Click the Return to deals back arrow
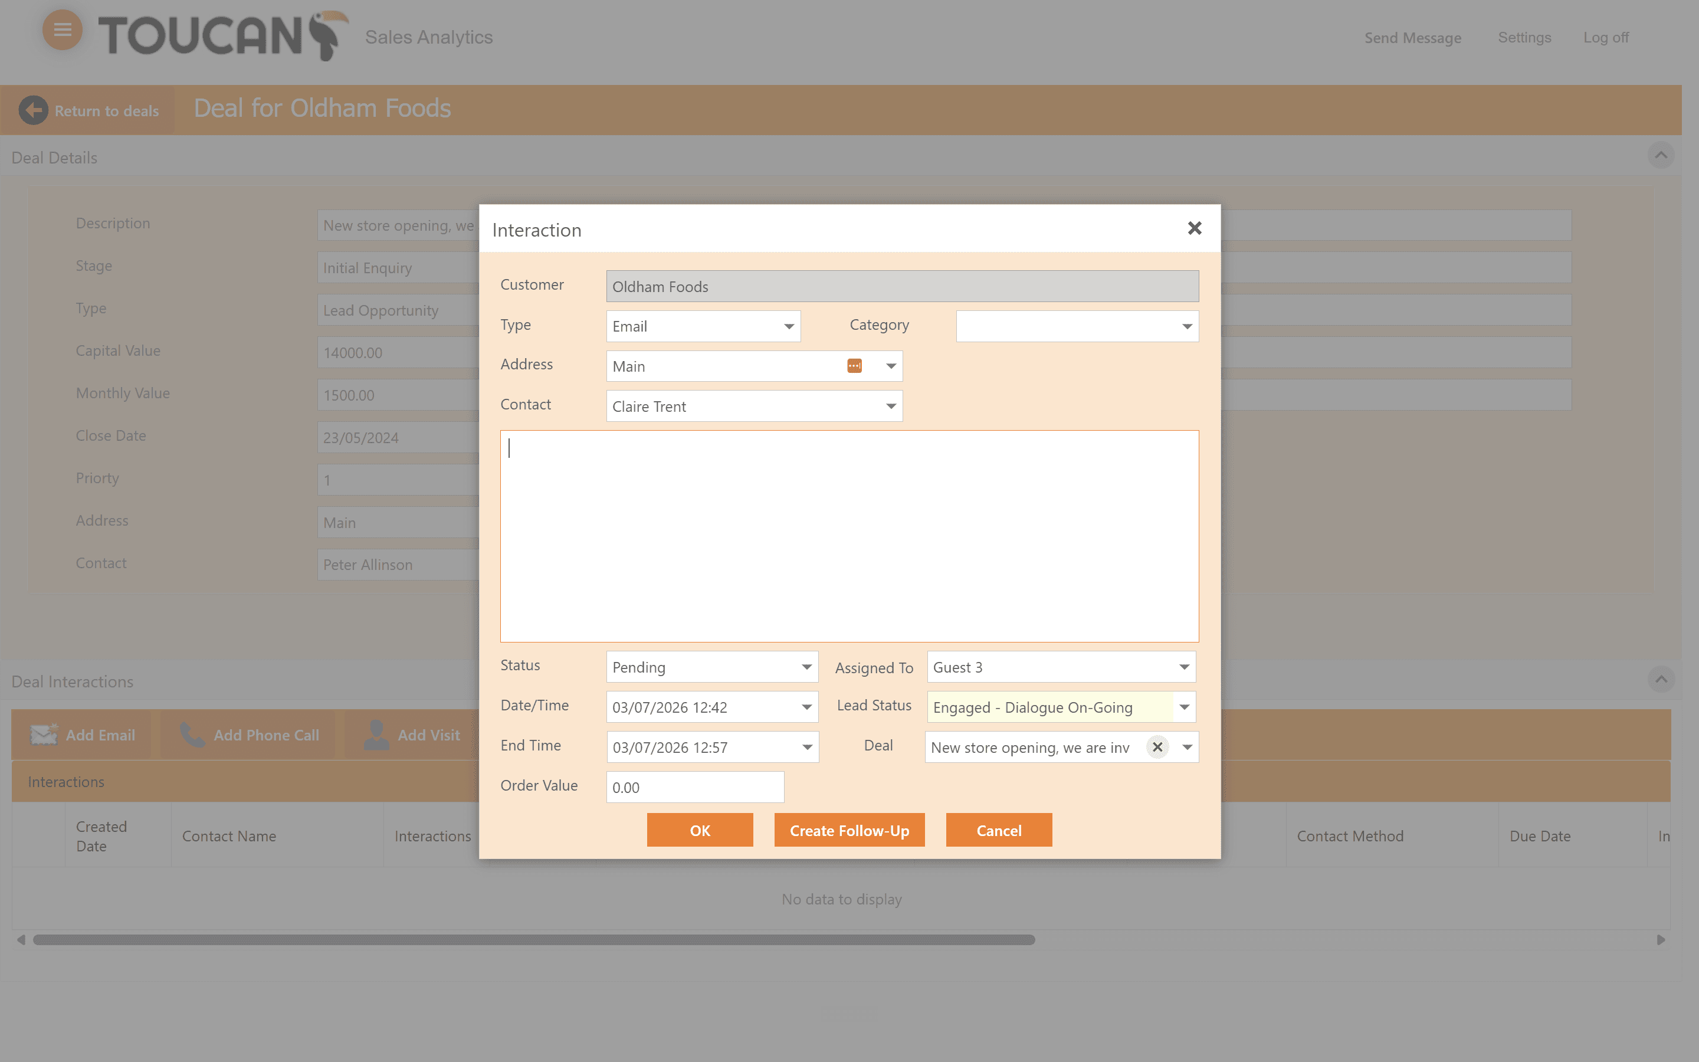The width and height of the screenshot is (1699, 1062). [x=33, y=110]
